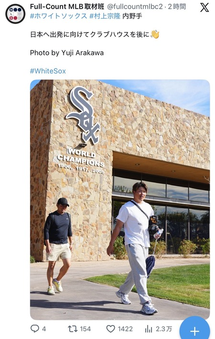Tap the retweet arrows icon

pos(73,329)
